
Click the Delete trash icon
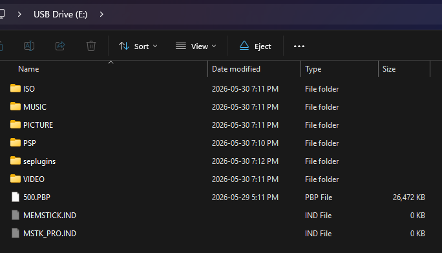coord(90,46)
